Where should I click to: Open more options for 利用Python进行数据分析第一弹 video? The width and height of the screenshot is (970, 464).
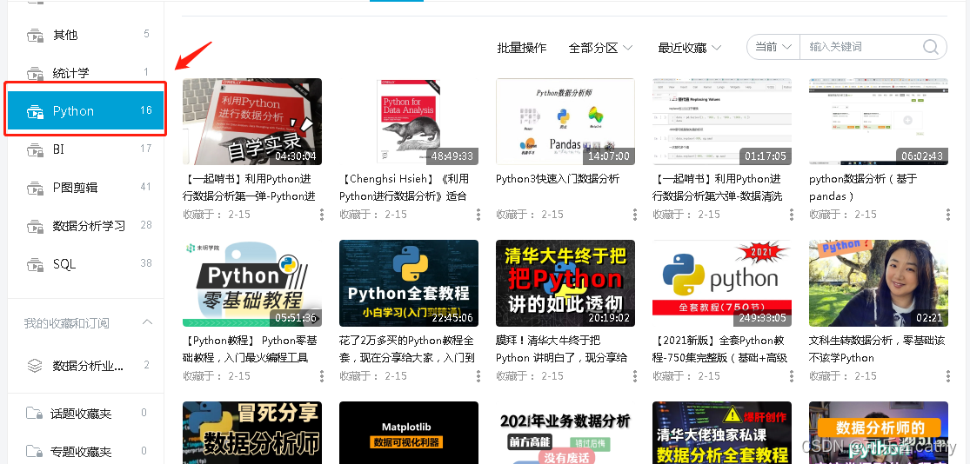[x=322, y=215]
